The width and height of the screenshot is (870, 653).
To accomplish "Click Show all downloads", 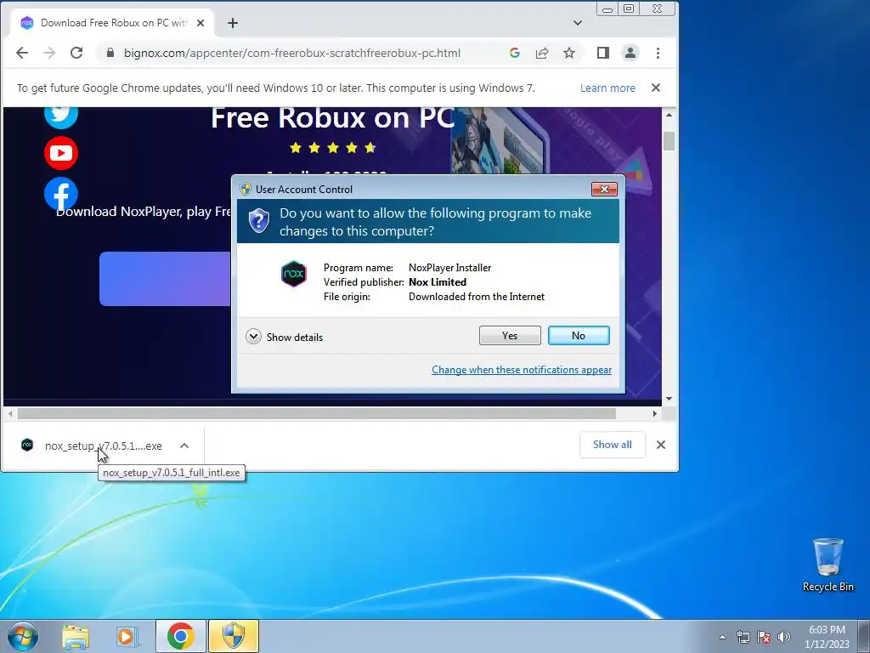I will [612, 444].
